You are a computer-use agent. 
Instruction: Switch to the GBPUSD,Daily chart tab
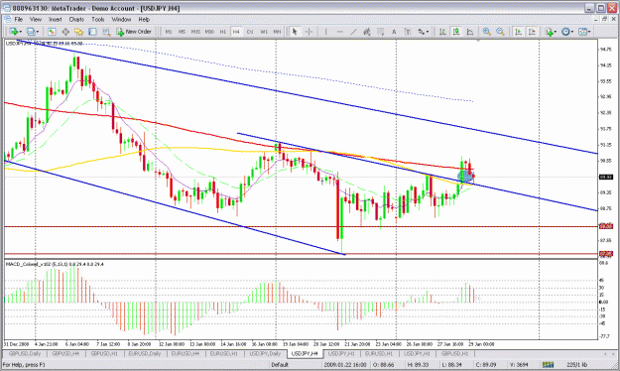click(x=25, y=353)
